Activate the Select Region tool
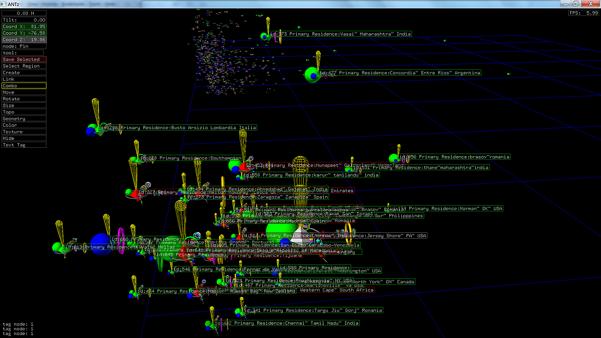This screenshot has height=338, width=601. (x=23, y=66)
